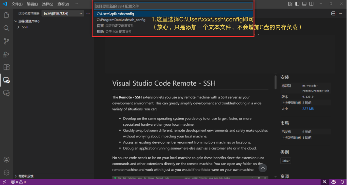Screen dimensions: 347x185
Task: Minimize the VS Code window
Action: pos(321,4)
